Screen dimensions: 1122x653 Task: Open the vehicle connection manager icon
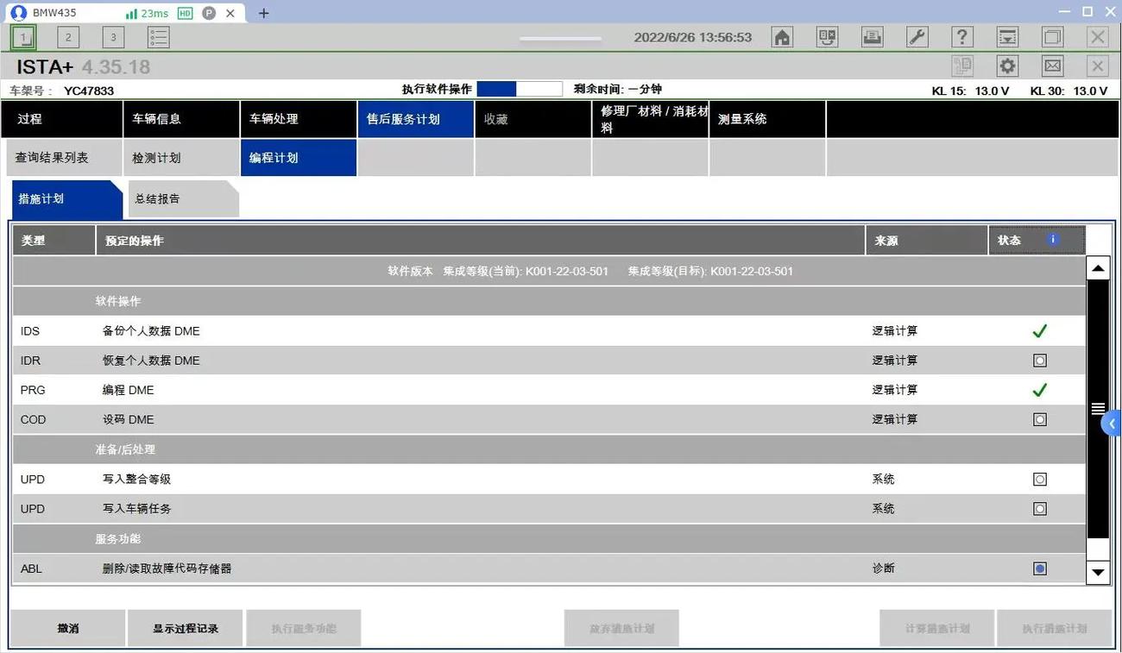click(827, 37)
